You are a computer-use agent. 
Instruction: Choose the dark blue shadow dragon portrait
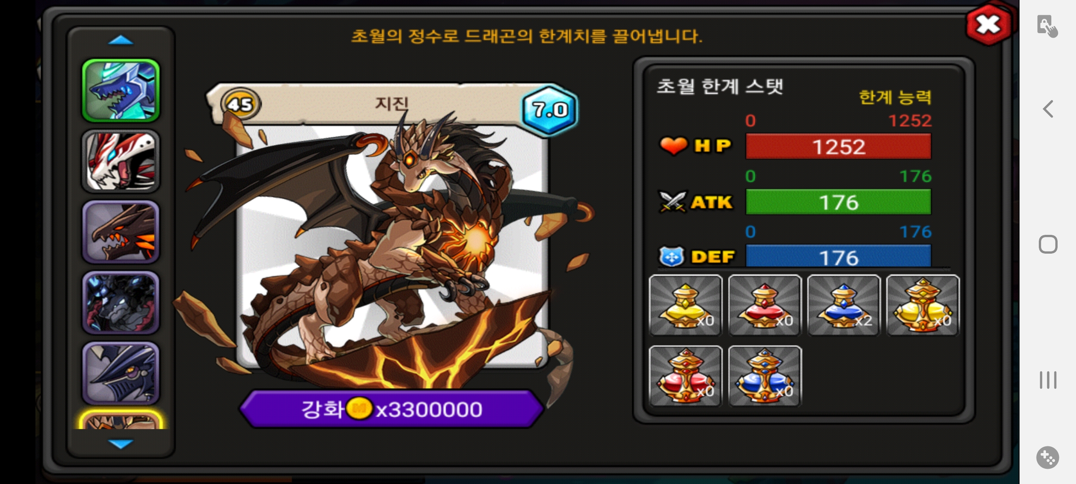pos(121,302)
